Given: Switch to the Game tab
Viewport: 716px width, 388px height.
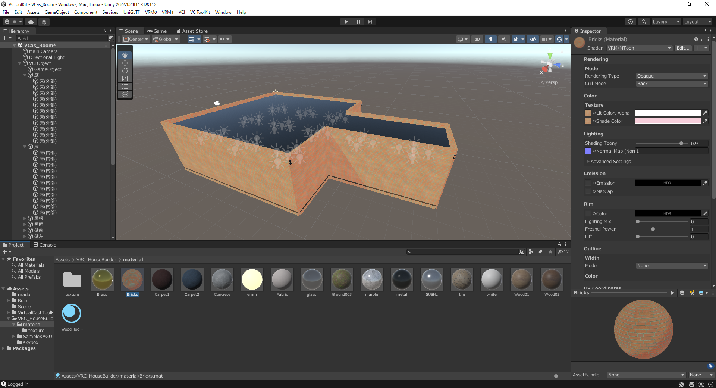Looking at the screenshot, I should (x=157, y=31).
